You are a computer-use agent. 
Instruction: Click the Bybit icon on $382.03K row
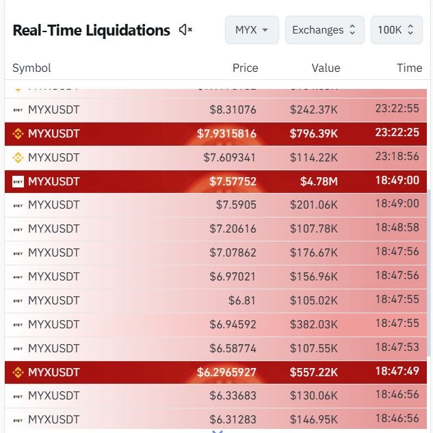click(18, 325)
